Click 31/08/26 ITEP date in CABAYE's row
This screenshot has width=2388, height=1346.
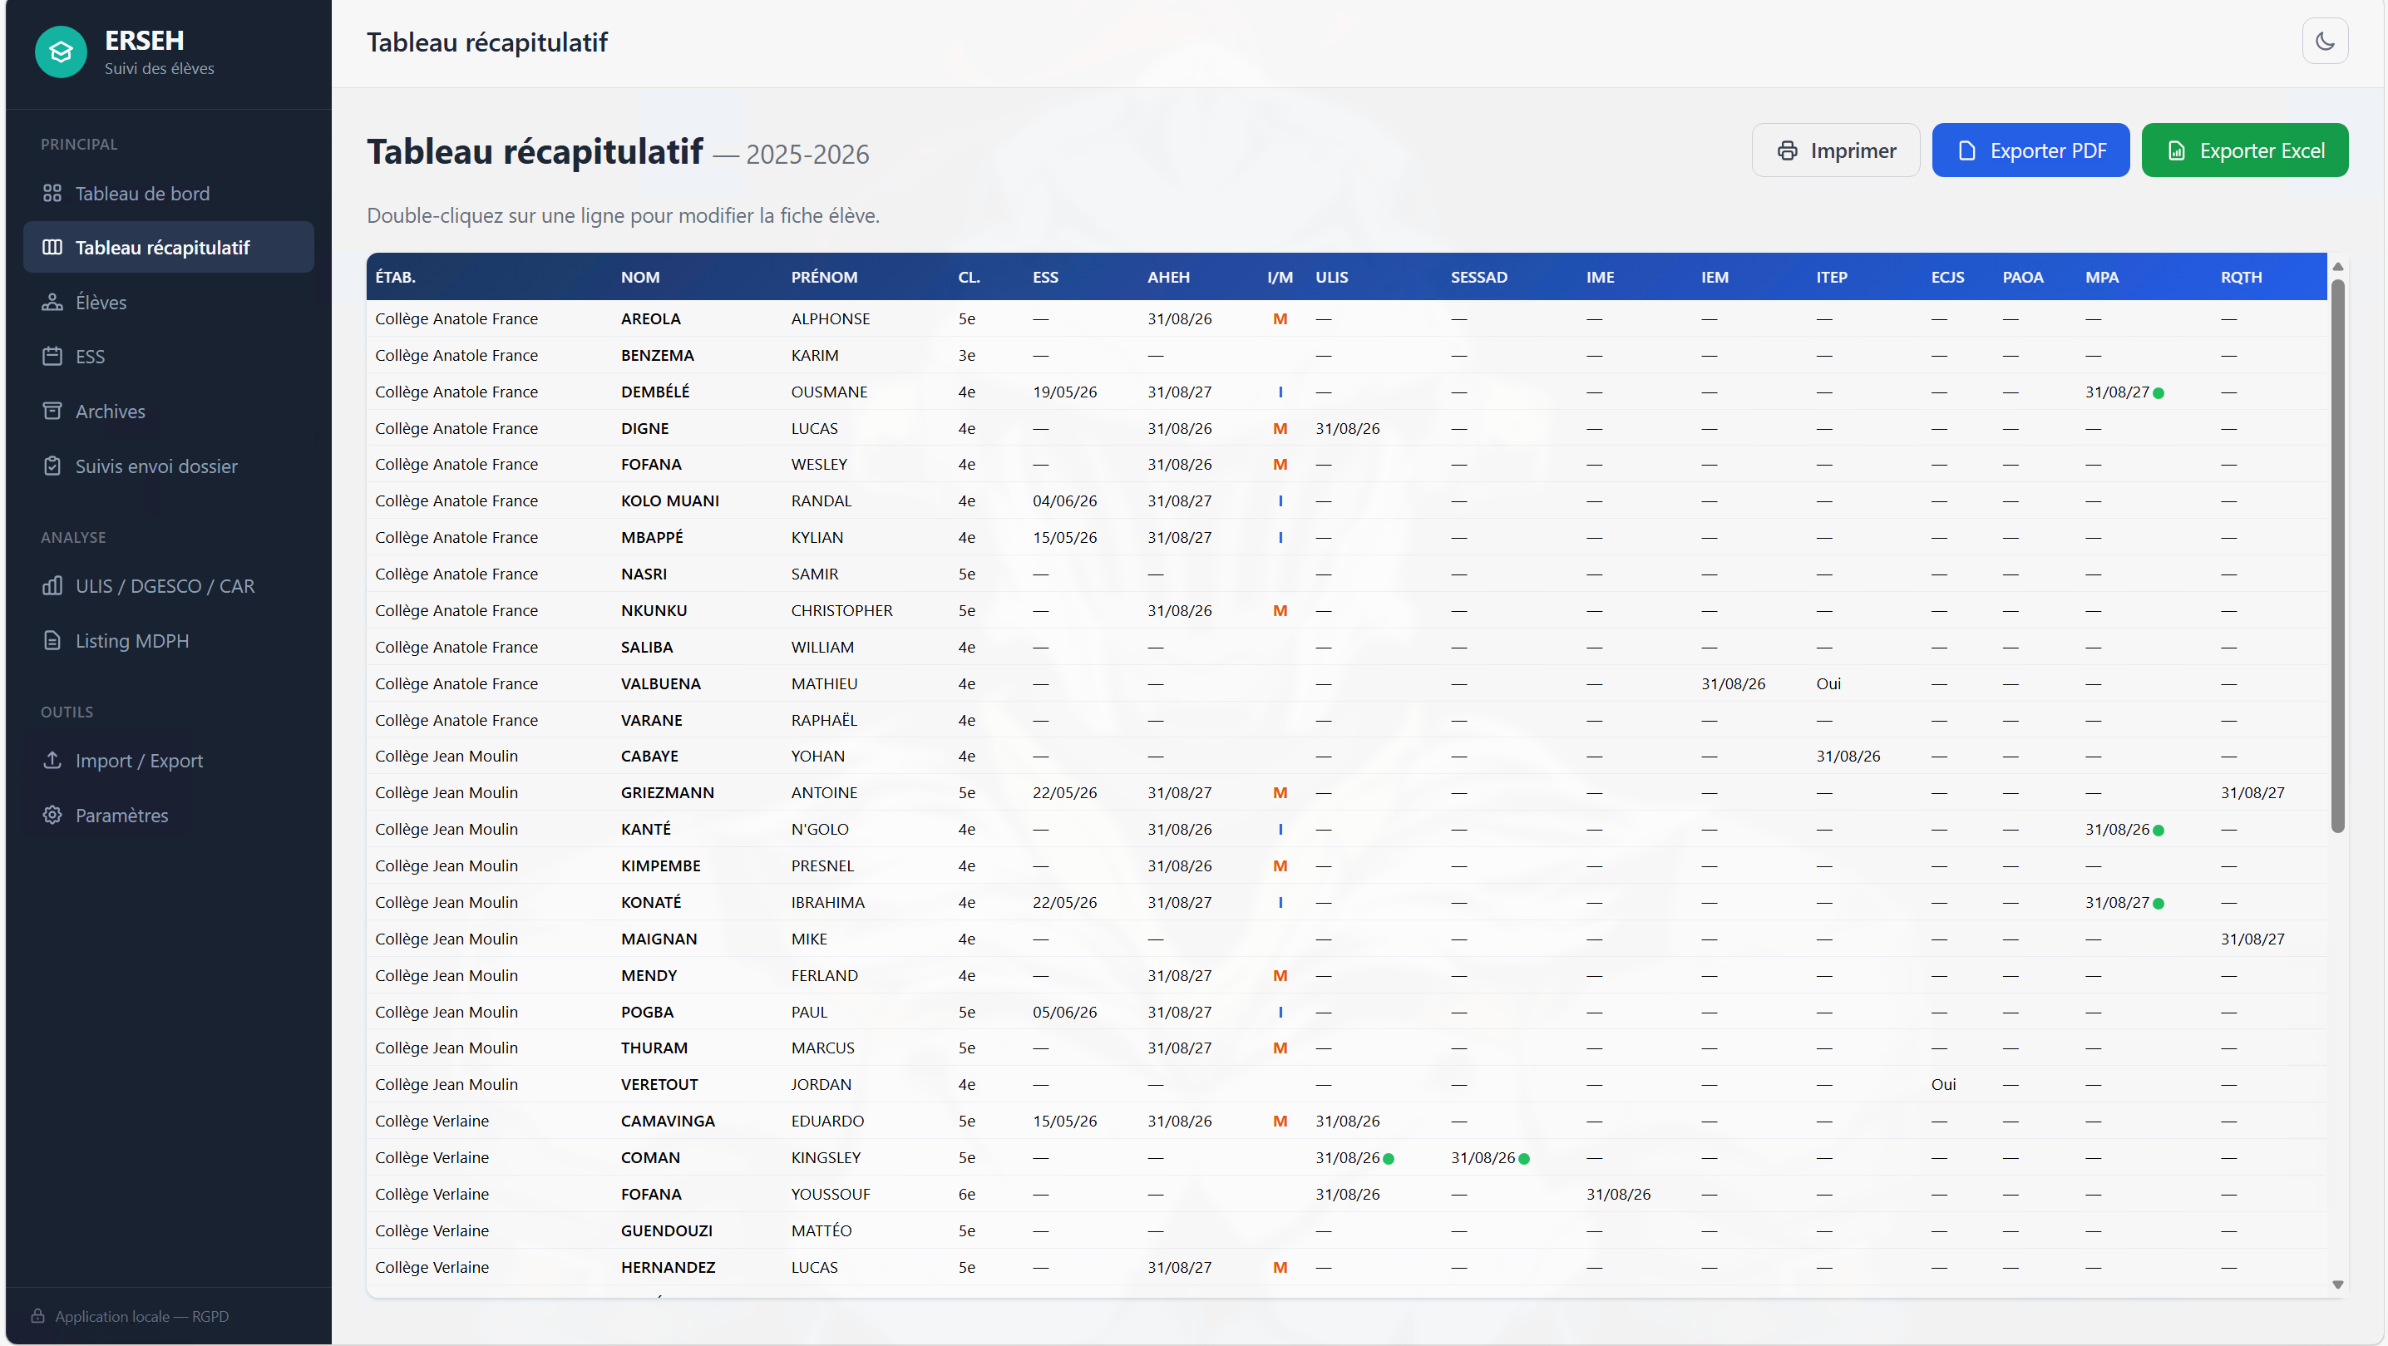(x=1847, y=757)
